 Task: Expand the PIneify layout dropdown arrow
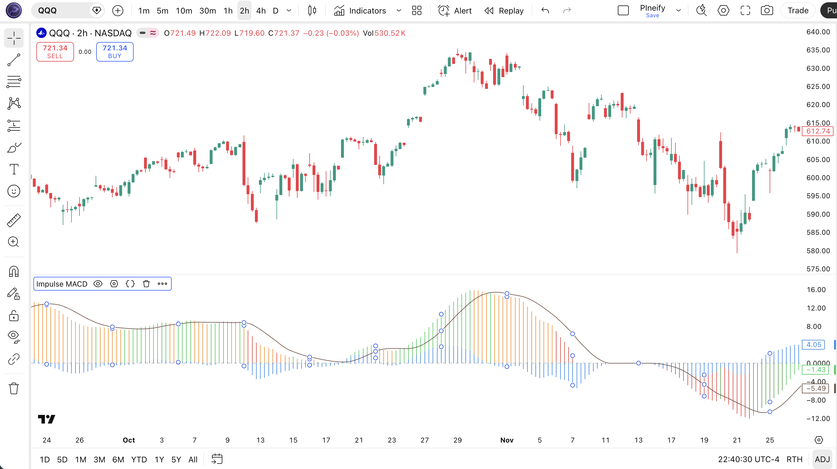tap(678, 11)
